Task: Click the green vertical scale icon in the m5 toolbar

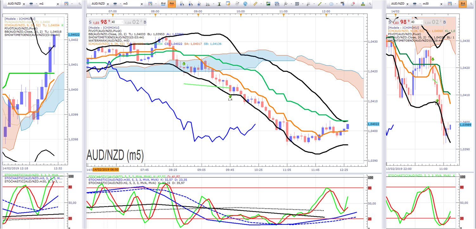Action: [219, 4]
